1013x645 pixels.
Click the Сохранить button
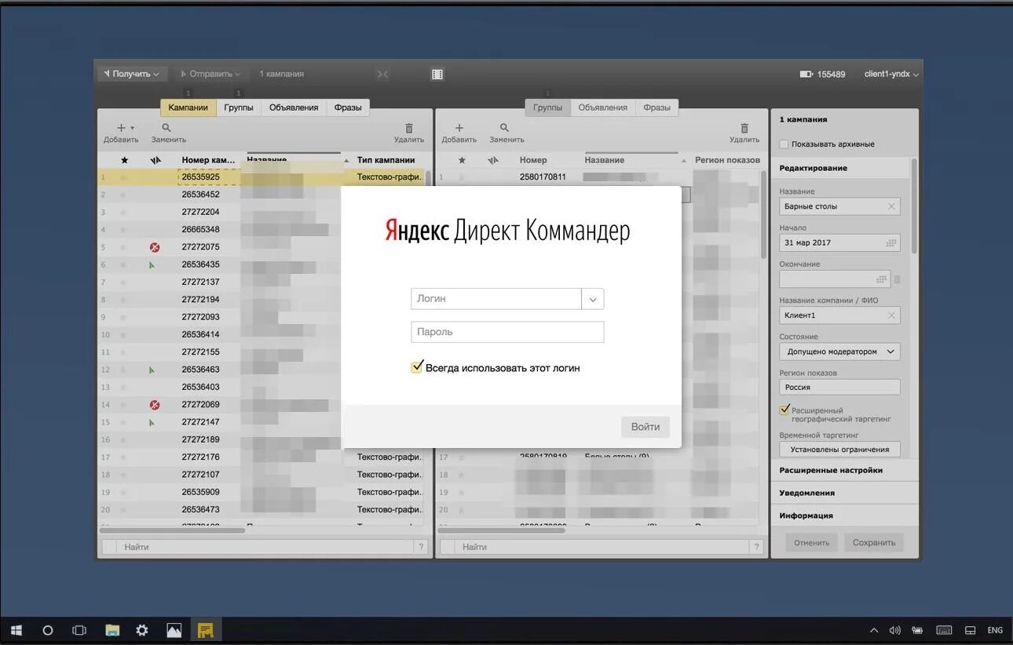tap(874, 542)
